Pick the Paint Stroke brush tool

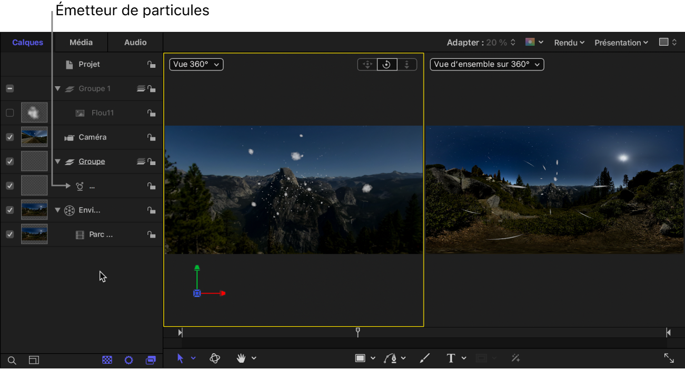[424, 358]
